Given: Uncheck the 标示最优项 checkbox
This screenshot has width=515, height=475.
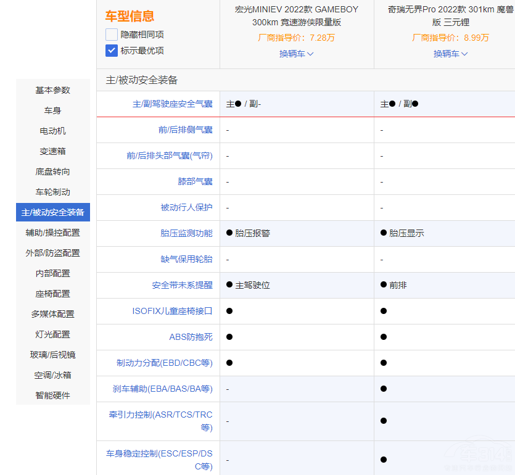Looking at the screenshot, I should tap(112, 51).
